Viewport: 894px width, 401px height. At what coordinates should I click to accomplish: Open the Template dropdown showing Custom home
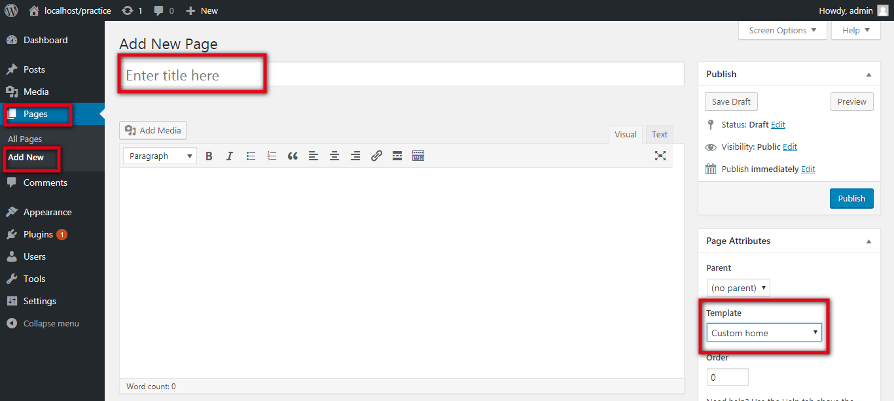click(x=764, y=333)
